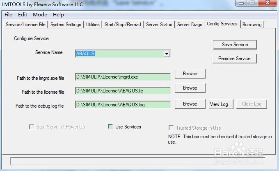279x171 pixels.
Task: Click the 'Path to the debug log file' label
Action: [x=40, y=106]
